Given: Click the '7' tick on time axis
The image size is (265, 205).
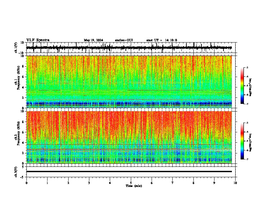Looking at the screenshot, I should pyautogui.click(x=173, y=183).
